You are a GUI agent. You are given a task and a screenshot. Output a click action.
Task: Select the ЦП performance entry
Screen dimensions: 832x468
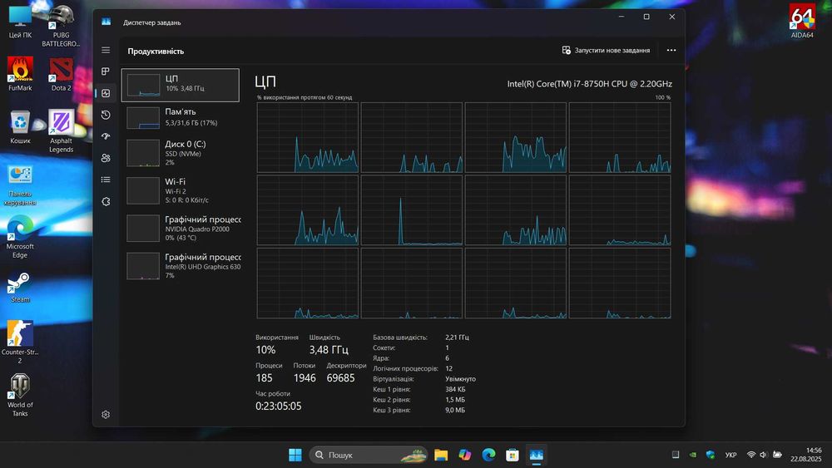(181, 85)
